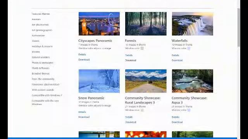Click the page vertical scrollbar thumb
This screenshot has height=139, width=248.
(x=239, y=27)
